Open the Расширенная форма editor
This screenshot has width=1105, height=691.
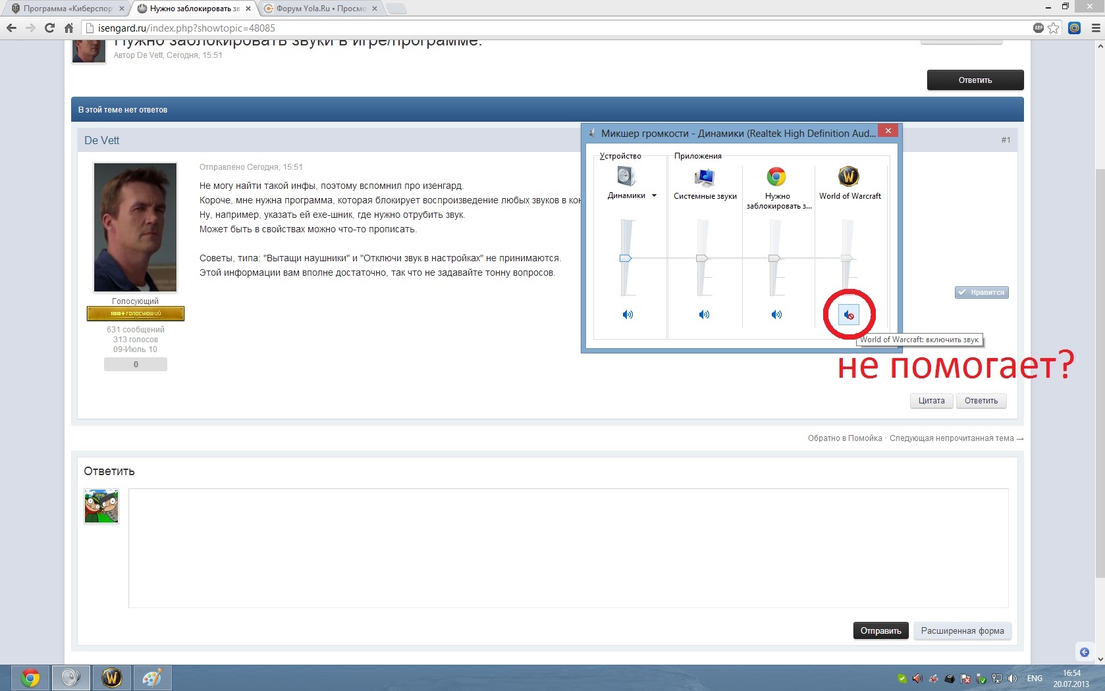point(962,630)
